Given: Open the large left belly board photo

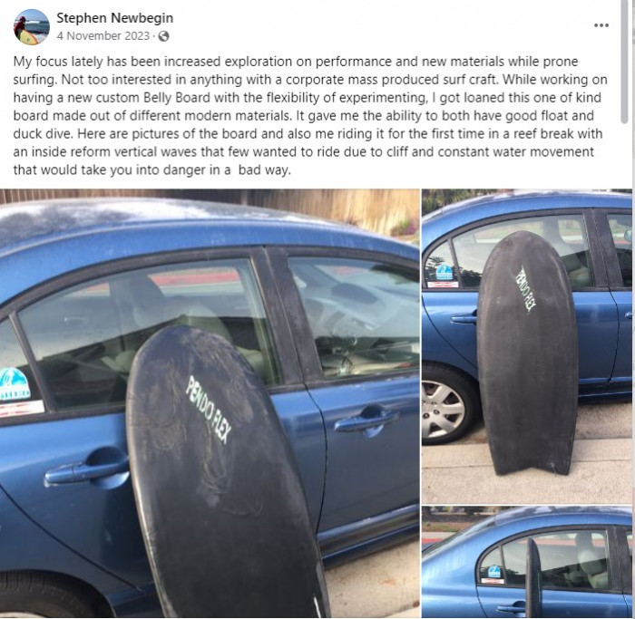Looking at the screenshot, I should (x=210, y=403).
